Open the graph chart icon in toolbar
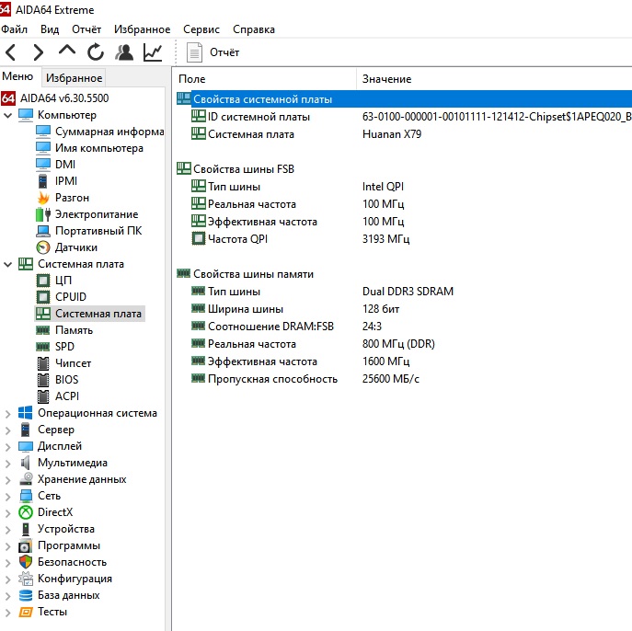 pos(153,52)
